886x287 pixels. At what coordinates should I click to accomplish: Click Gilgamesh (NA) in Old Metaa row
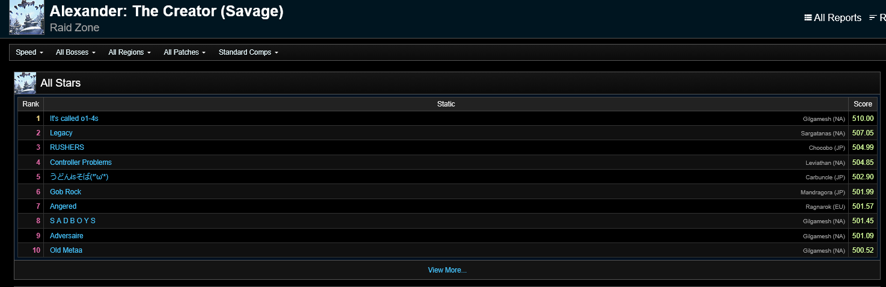824,251
